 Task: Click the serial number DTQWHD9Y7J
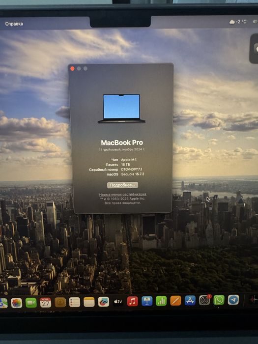[132, 170]
